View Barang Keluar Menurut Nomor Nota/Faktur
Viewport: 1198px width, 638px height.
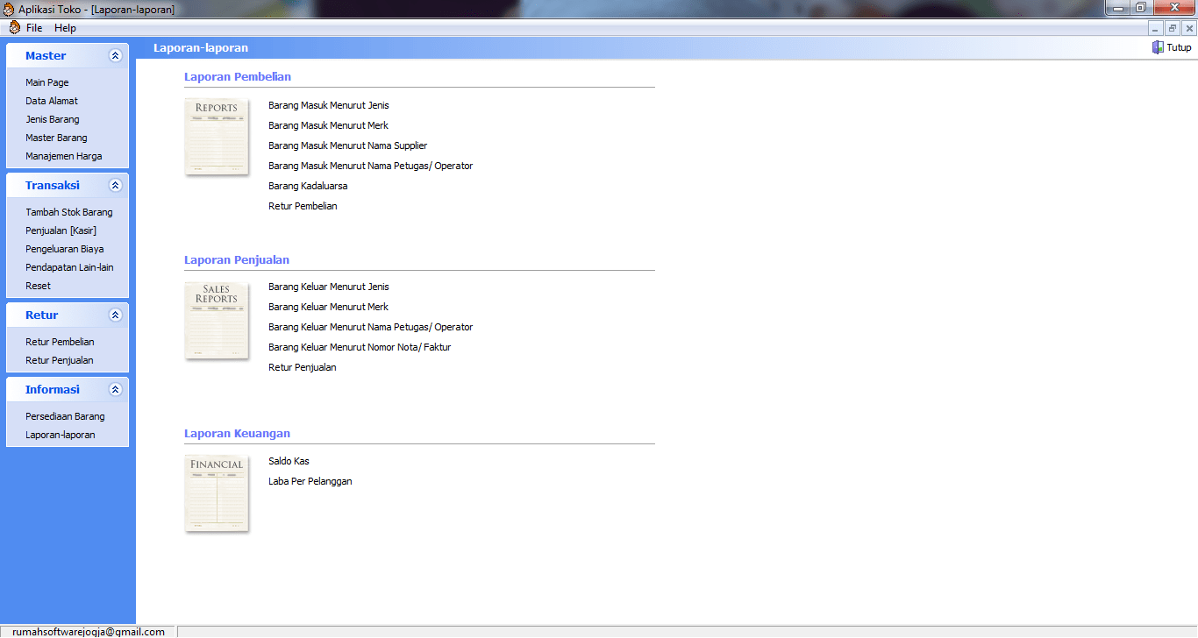[x=360, y=348]
